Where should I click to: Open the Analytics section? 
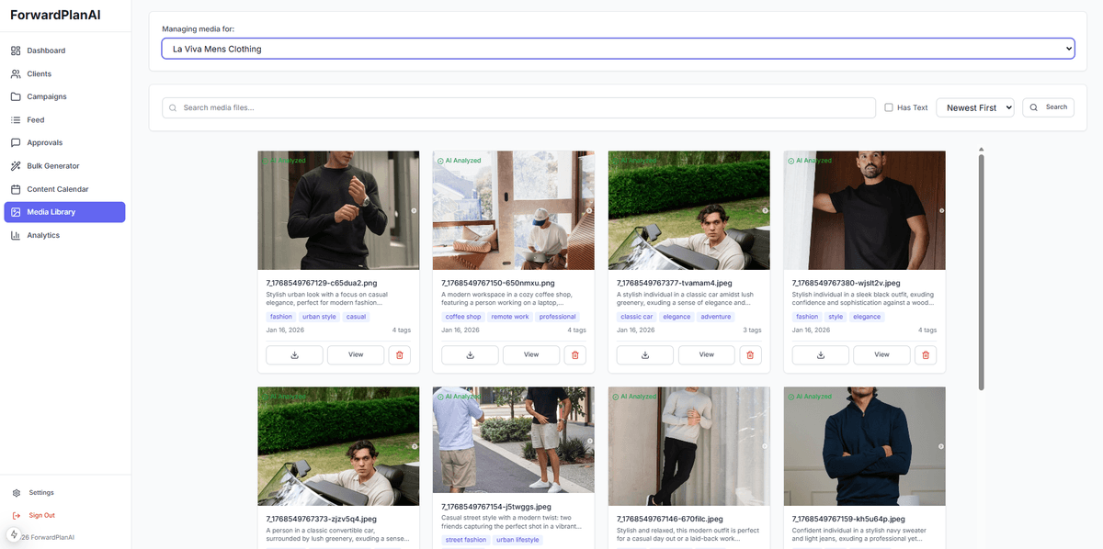pyautogui.click(x=44, y=235)
